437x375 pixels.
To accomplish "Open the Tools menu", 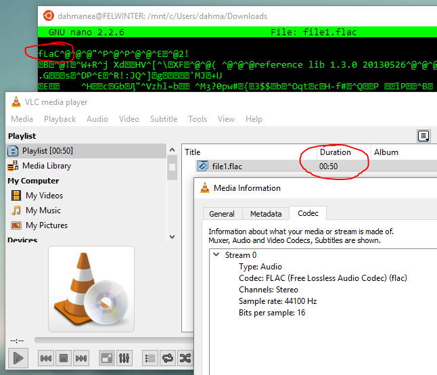I will pos(198,119).
